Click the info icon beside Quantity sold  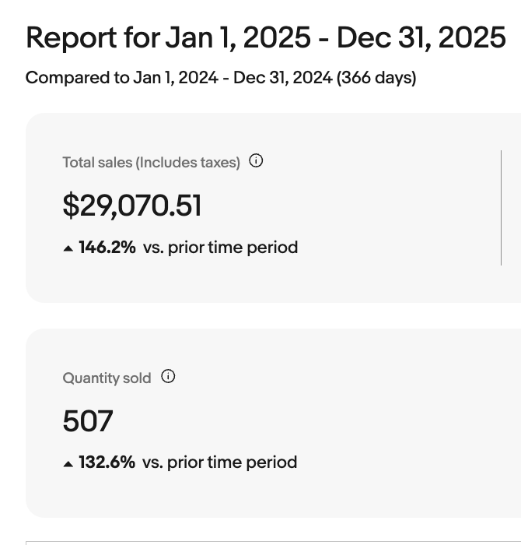[x=168, y=377]
